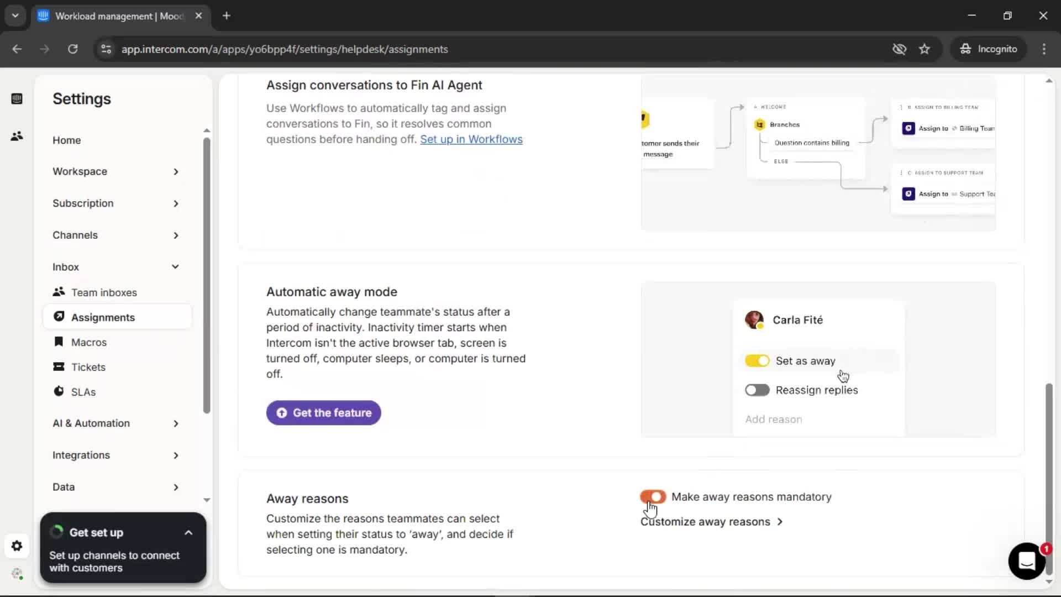Viewport: 1061px width, 597px height.
Task: Toggle the Reassign replies switch
Action: point(757,390)
